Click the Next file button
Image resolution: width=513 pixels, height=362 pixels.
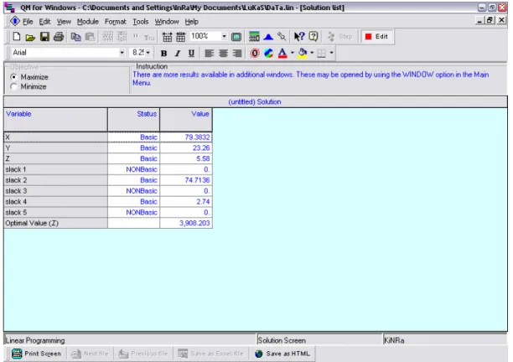pos(90,354)
